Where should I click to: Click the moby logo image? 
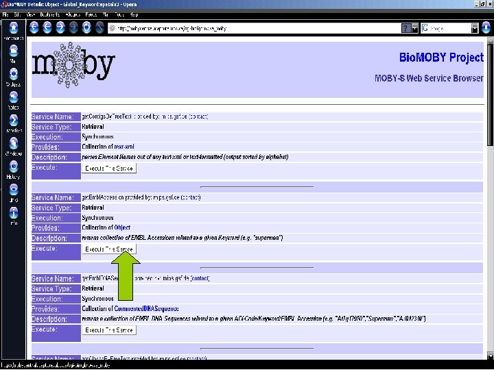coord(73,65)
